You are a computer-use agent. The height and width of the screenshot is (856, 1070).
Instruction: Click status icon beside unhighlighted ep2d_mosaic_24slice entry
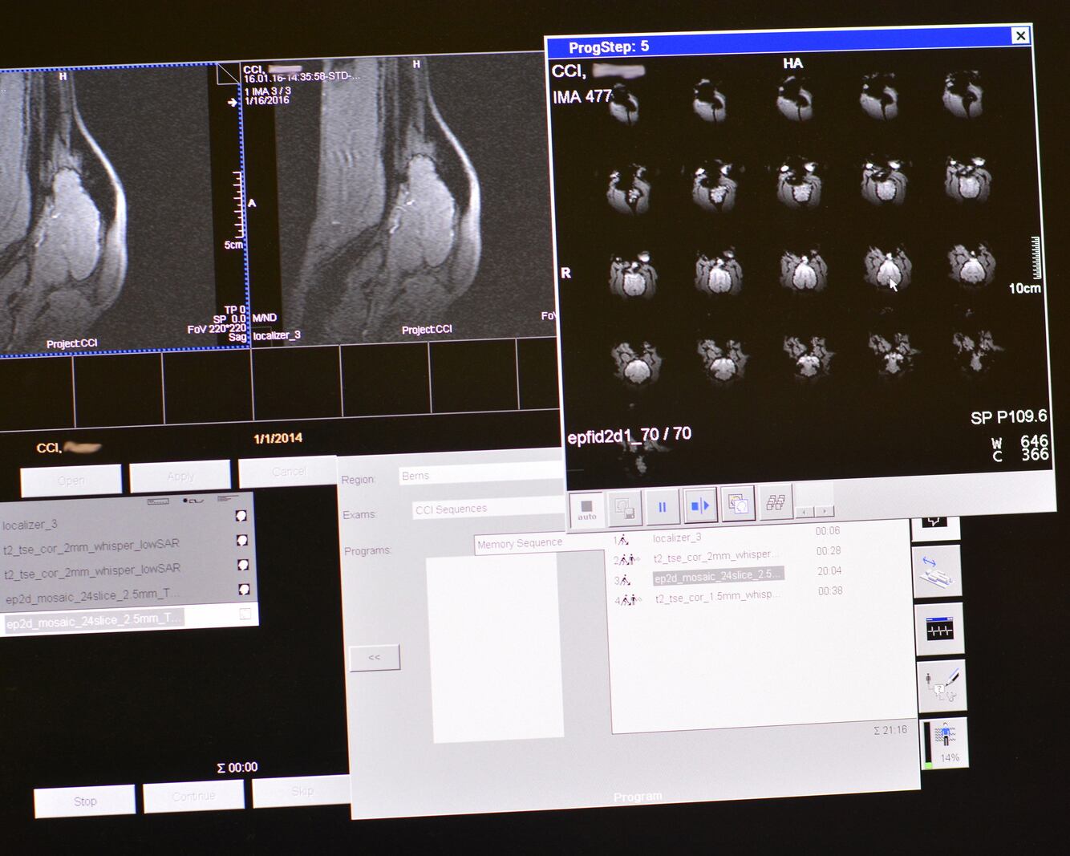pos(244,590)
